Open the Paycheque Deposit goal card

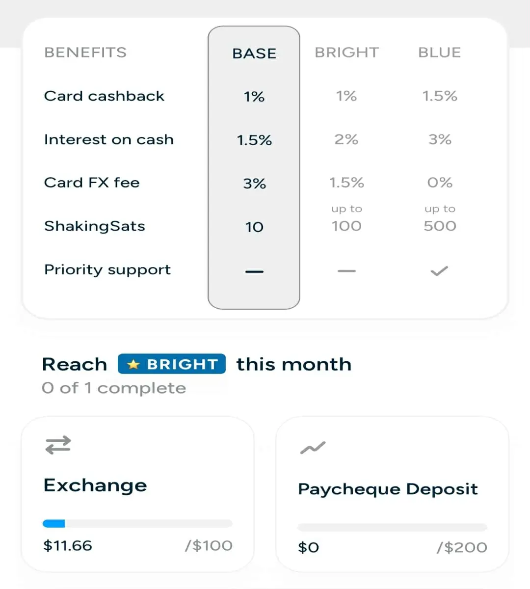(392, 494)
